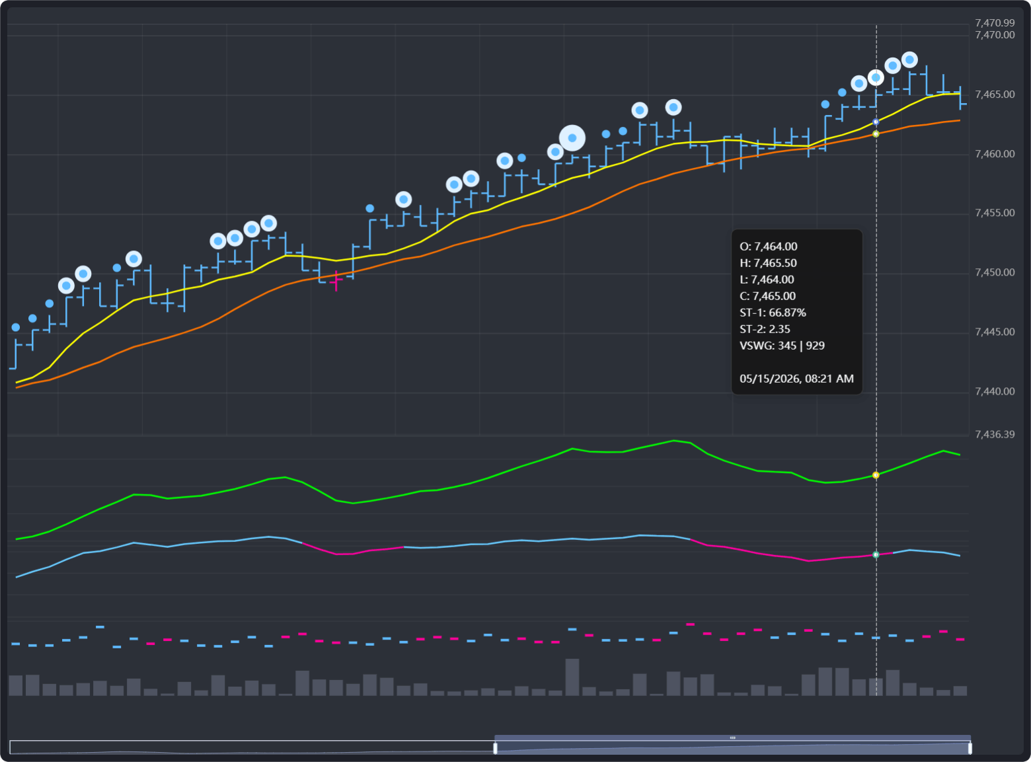Click crosshair point on green oscillator line

coord(876,475)
